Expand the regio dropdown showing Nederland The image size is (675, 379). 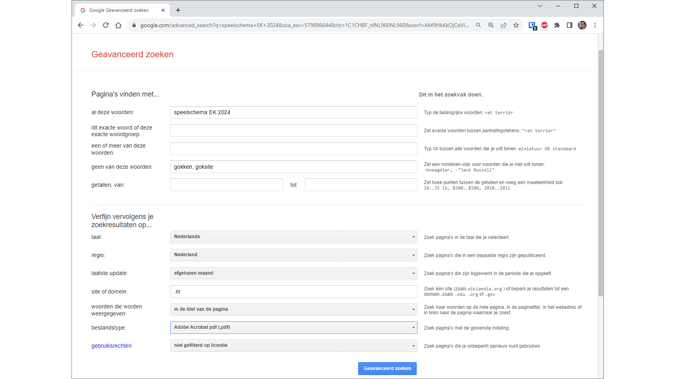293,255
